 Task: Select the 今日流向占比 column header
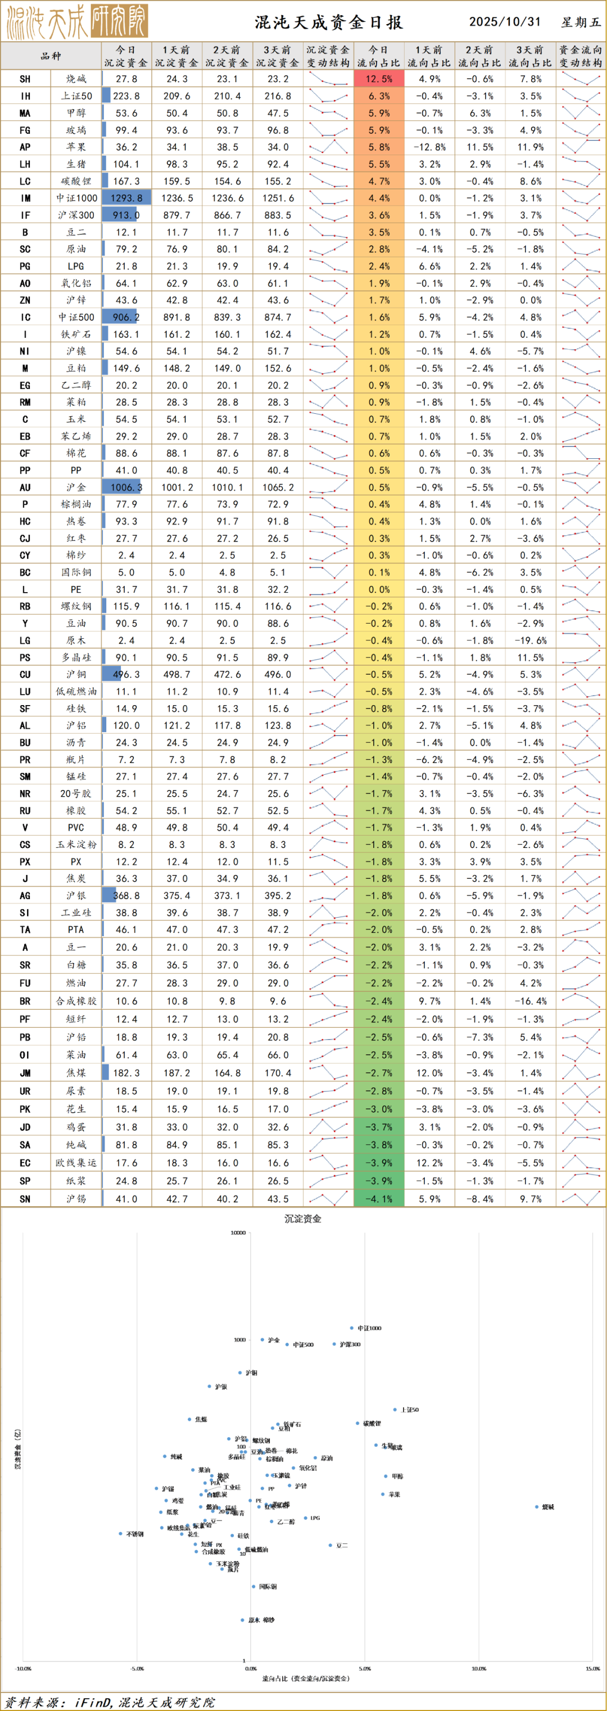pyautogui.click(x=379, y=56)
